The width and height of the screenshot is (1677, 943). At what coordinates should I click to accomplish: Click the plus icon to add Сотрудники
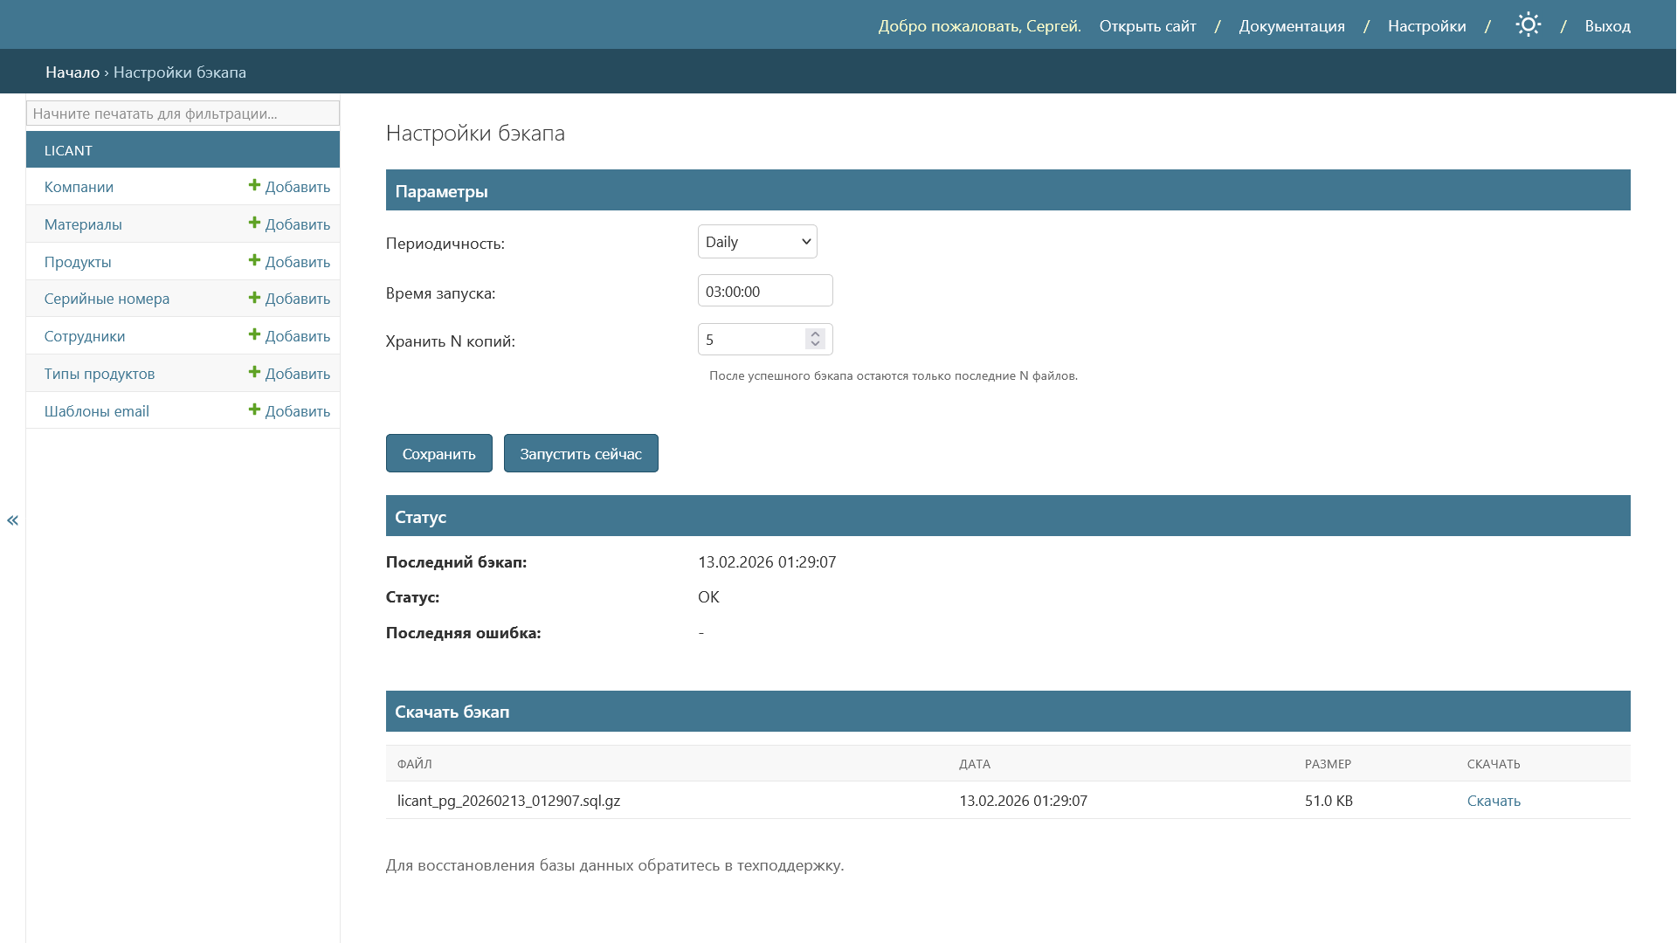254,335
